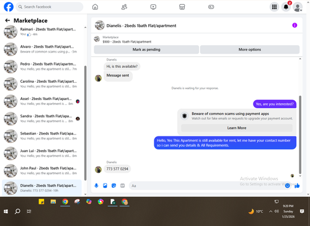Click the 'Message sent' bubble
This screenshot has width=310, height=226.
tap(118, 76)
